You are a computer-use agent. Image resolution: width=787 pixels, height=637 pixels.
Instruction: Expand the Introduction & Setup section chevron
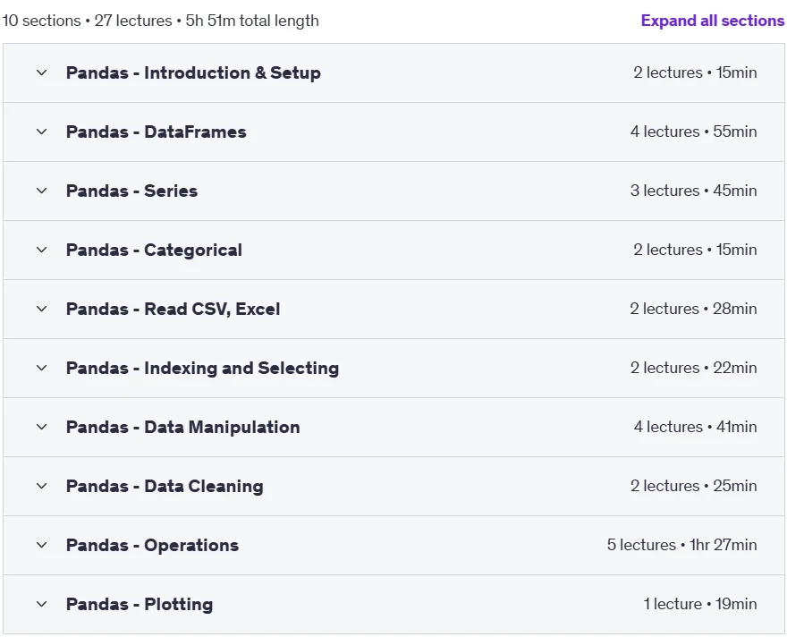click(x=42, y=72)
